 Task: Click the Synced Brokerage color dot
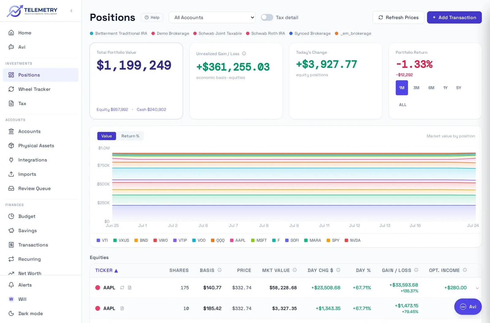291,33
